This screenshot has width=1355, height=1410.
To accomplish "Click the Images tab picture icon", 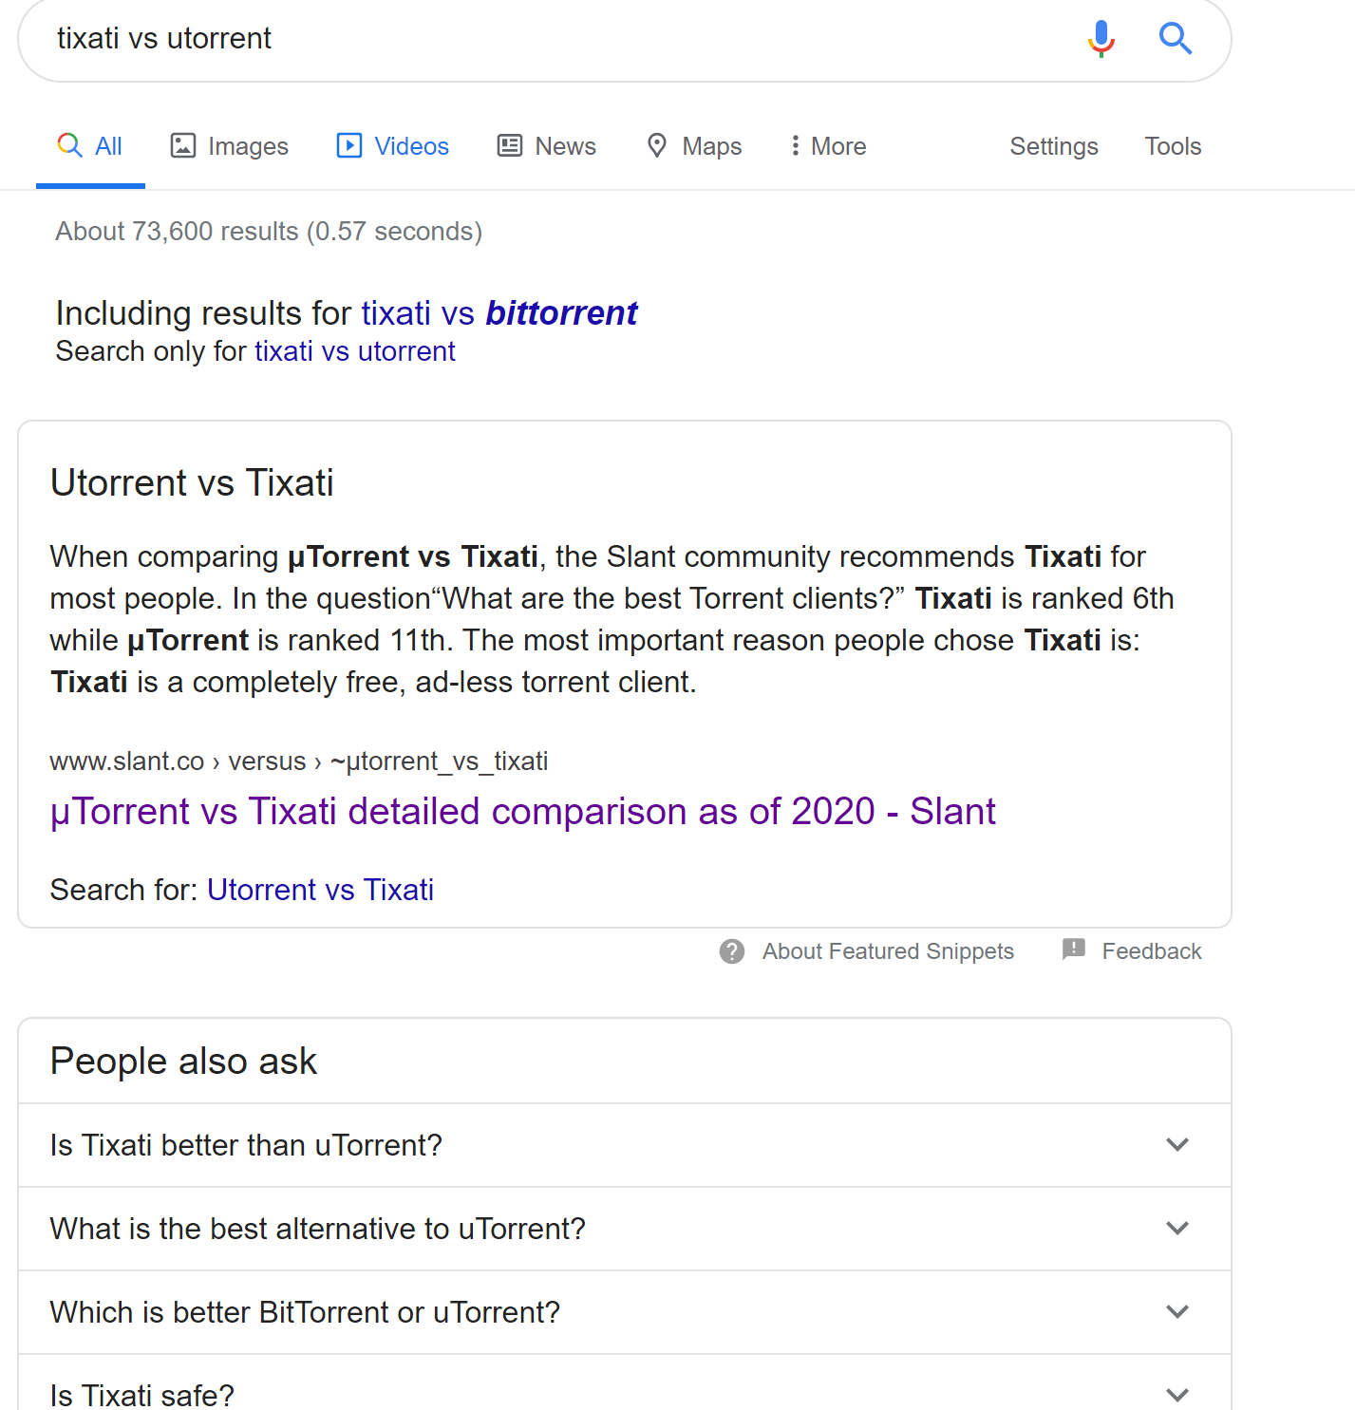I will click(182, 145).
